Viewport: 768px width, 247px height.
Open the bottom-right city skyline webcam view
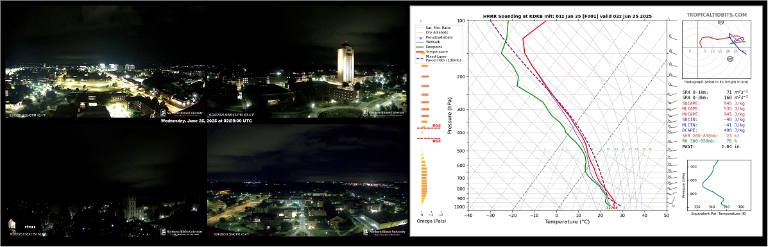307,180
